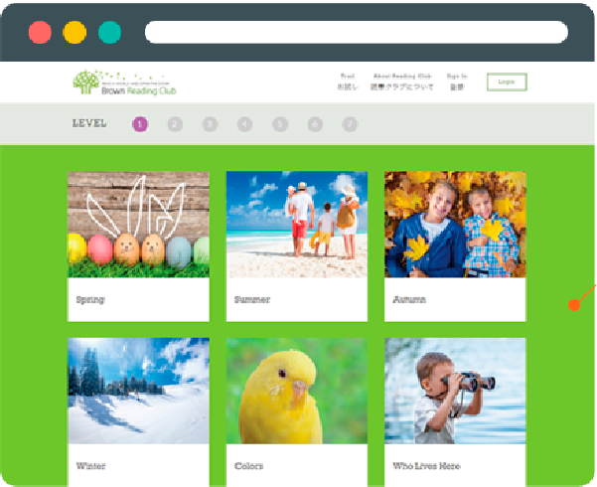Click the Sign In link
Viewport: 597px width, 487px height.
(456, 81)
